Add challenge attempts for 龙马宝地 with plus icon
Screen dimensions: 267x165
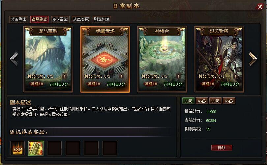64,76
